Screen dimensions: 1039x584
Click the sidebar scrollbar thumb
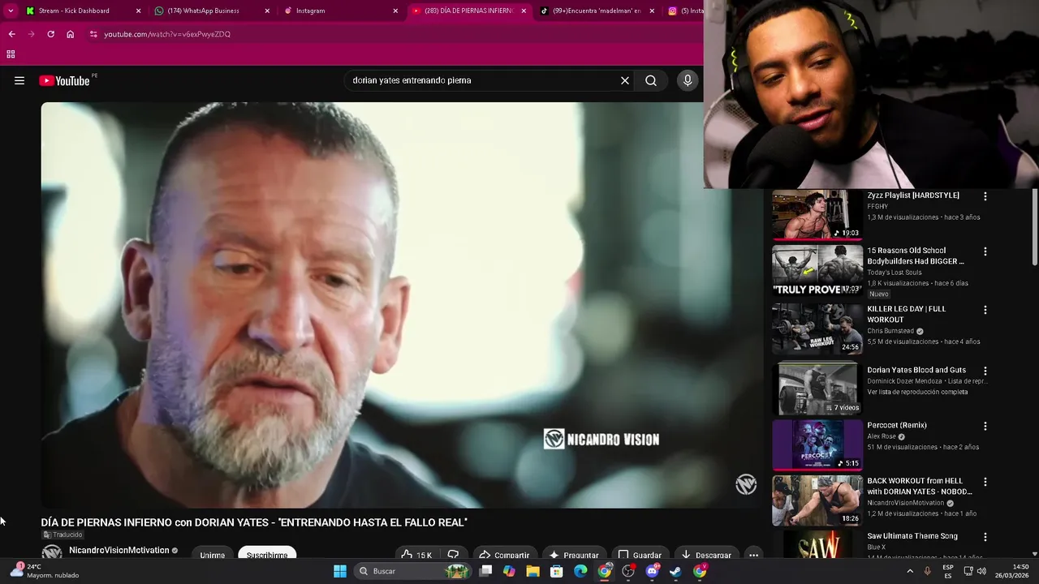pos(1035,227)
